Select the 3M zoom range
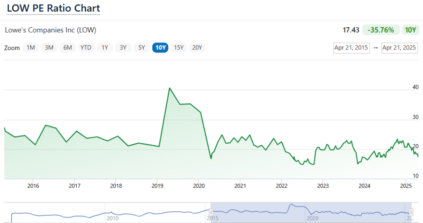This screenshot has height=223, width=423. pyautogui.click(x=49, y=48)
